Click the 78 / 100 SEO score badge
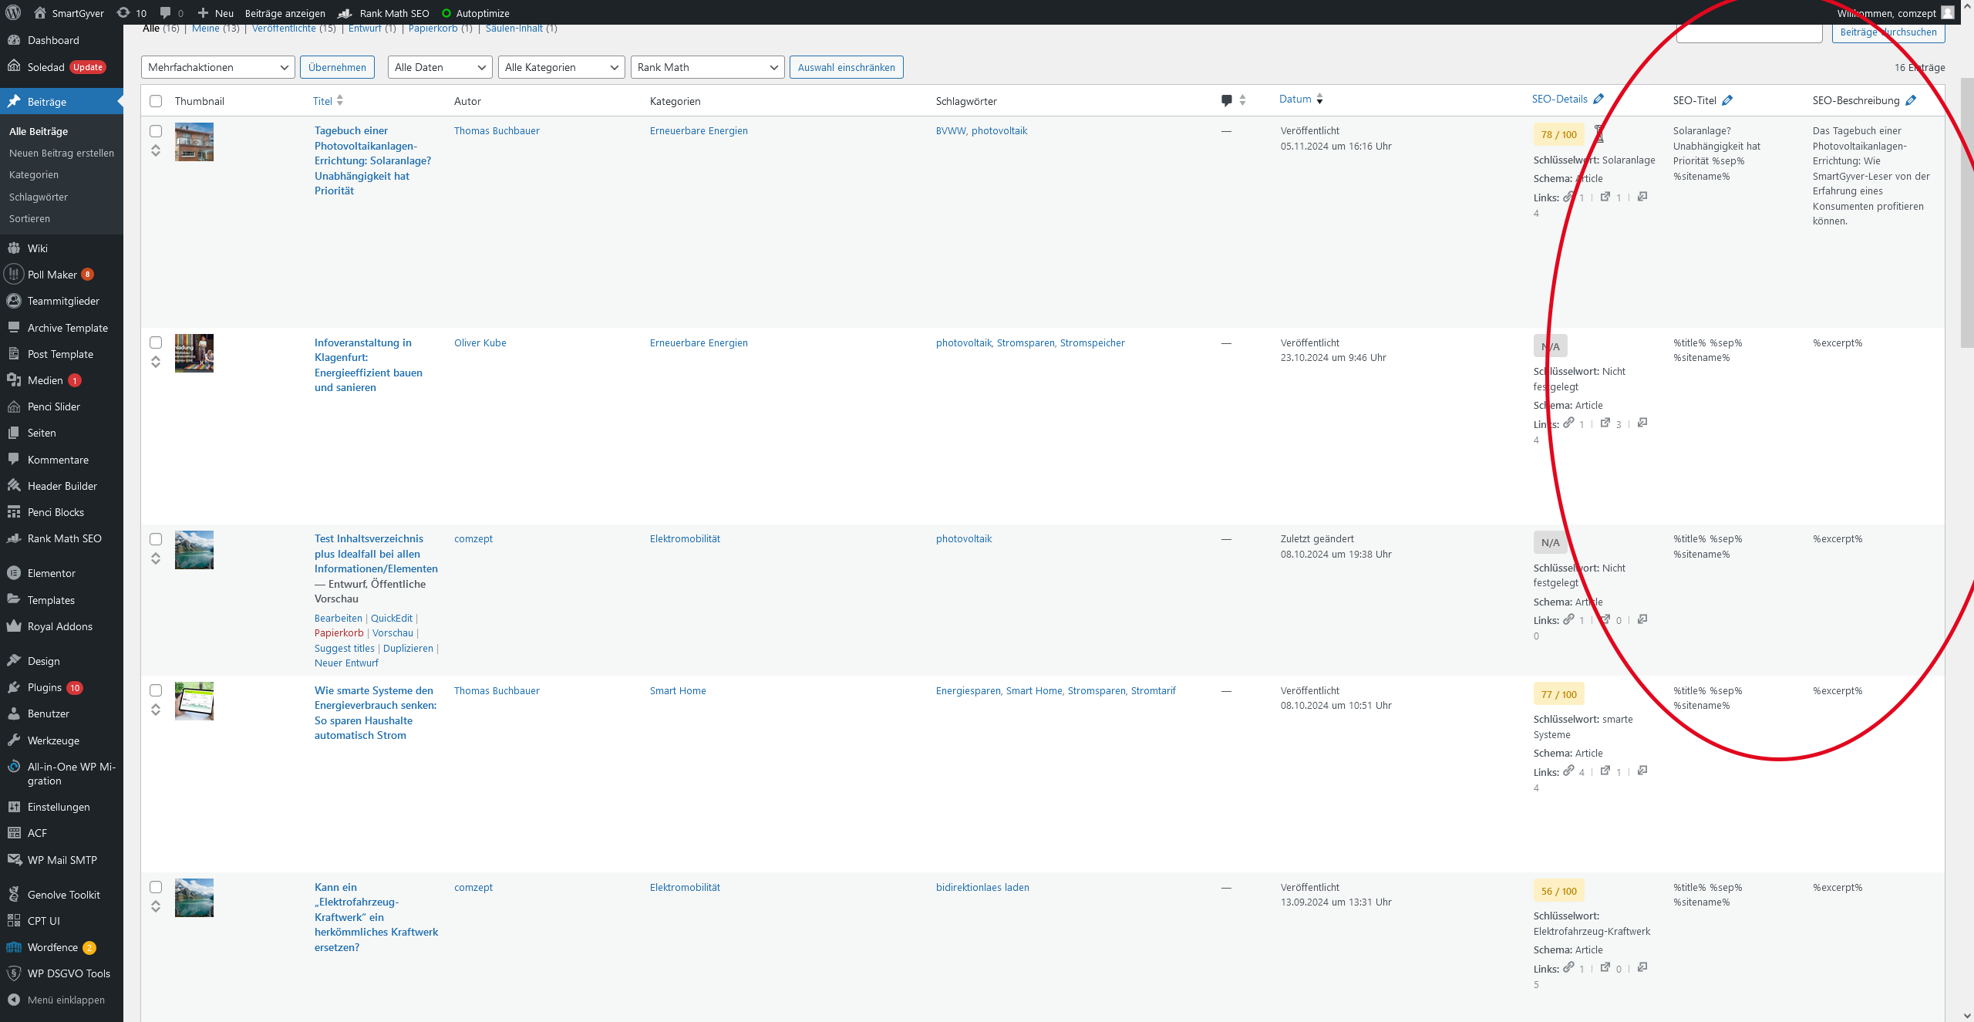1974x1022 pixels. pos(1558,134)
